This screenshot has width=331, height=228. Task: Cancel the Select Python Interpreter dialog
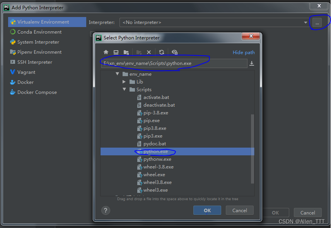pyautogui.click(x=240, y=210)
